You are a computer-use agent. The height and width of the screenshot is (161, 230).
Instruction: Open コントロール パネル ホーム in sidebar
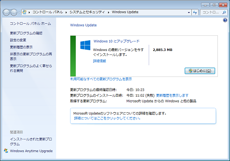point(31,24)
